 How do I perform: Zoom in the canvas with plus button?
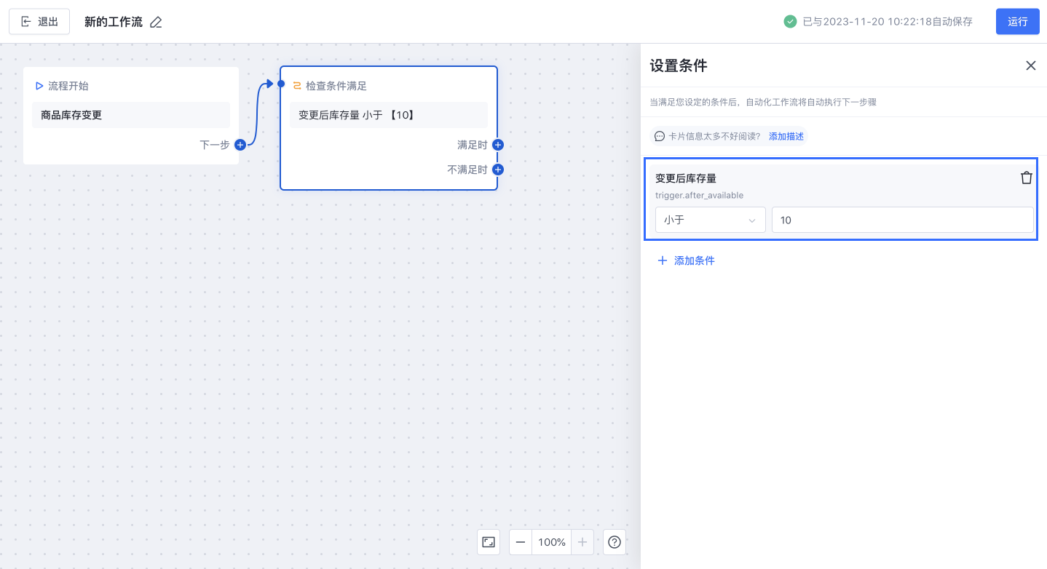[582, 542]
